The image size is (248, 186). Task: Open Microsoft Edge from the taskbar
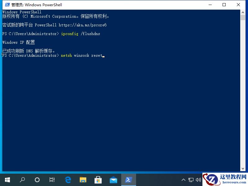pyautogui.click(x=68, y=180)
